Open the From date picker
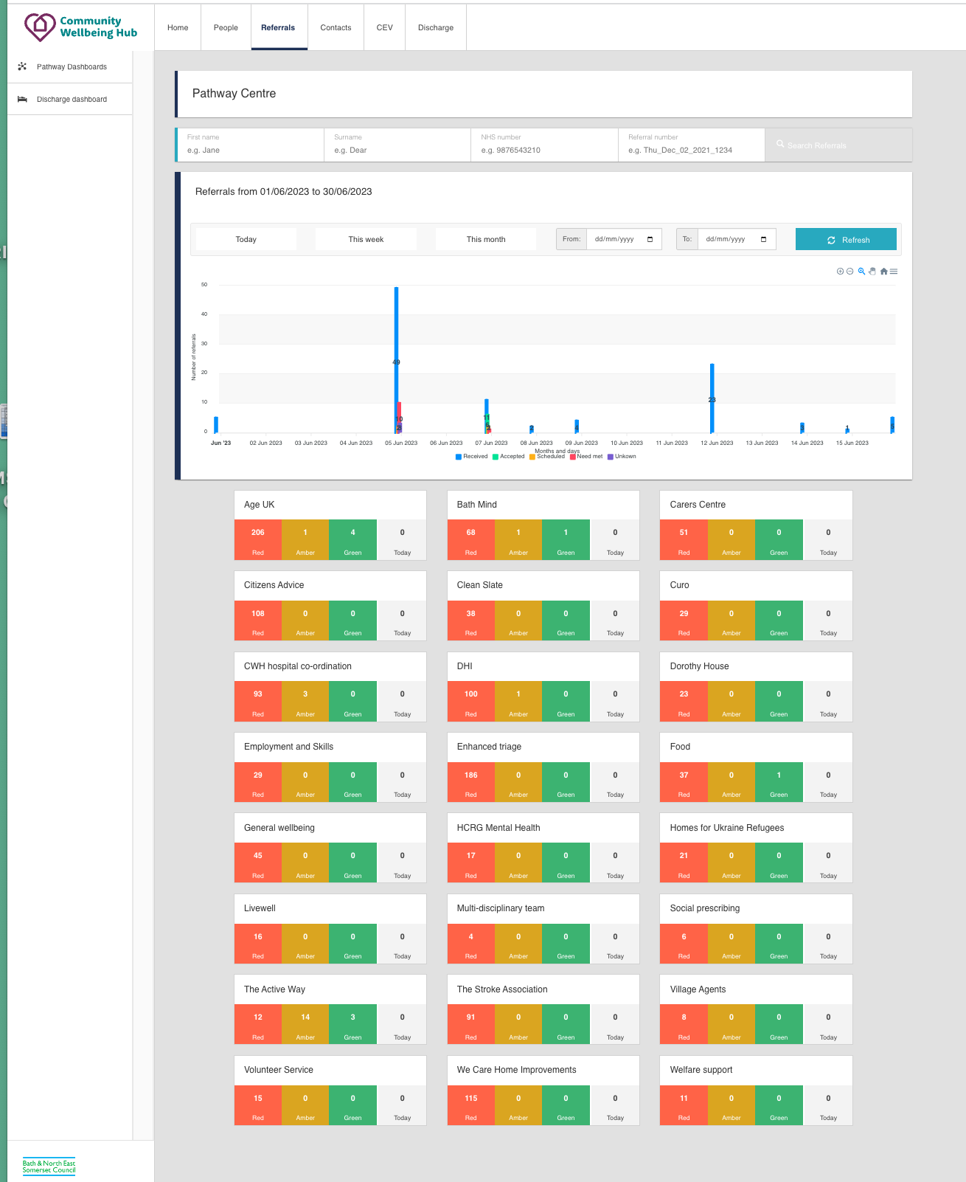The width and height of the screenshot is (966, 1182). point(650,239)
